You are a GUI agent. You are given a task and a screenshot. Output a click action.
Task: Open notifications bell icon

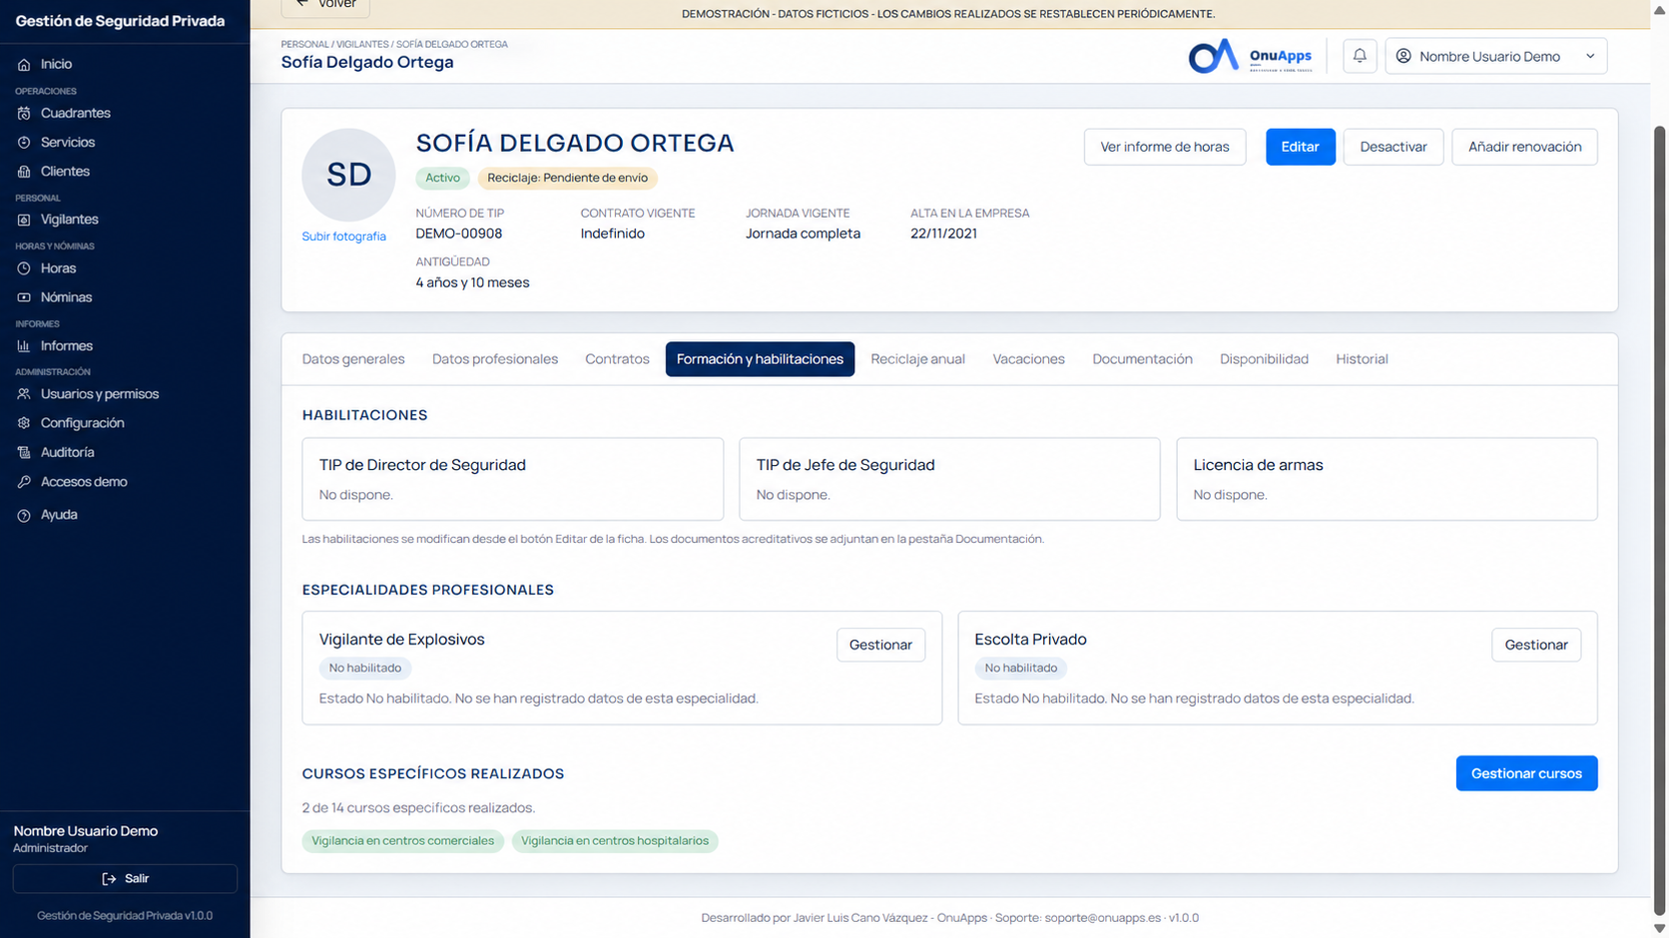[x=1360, y=56]
